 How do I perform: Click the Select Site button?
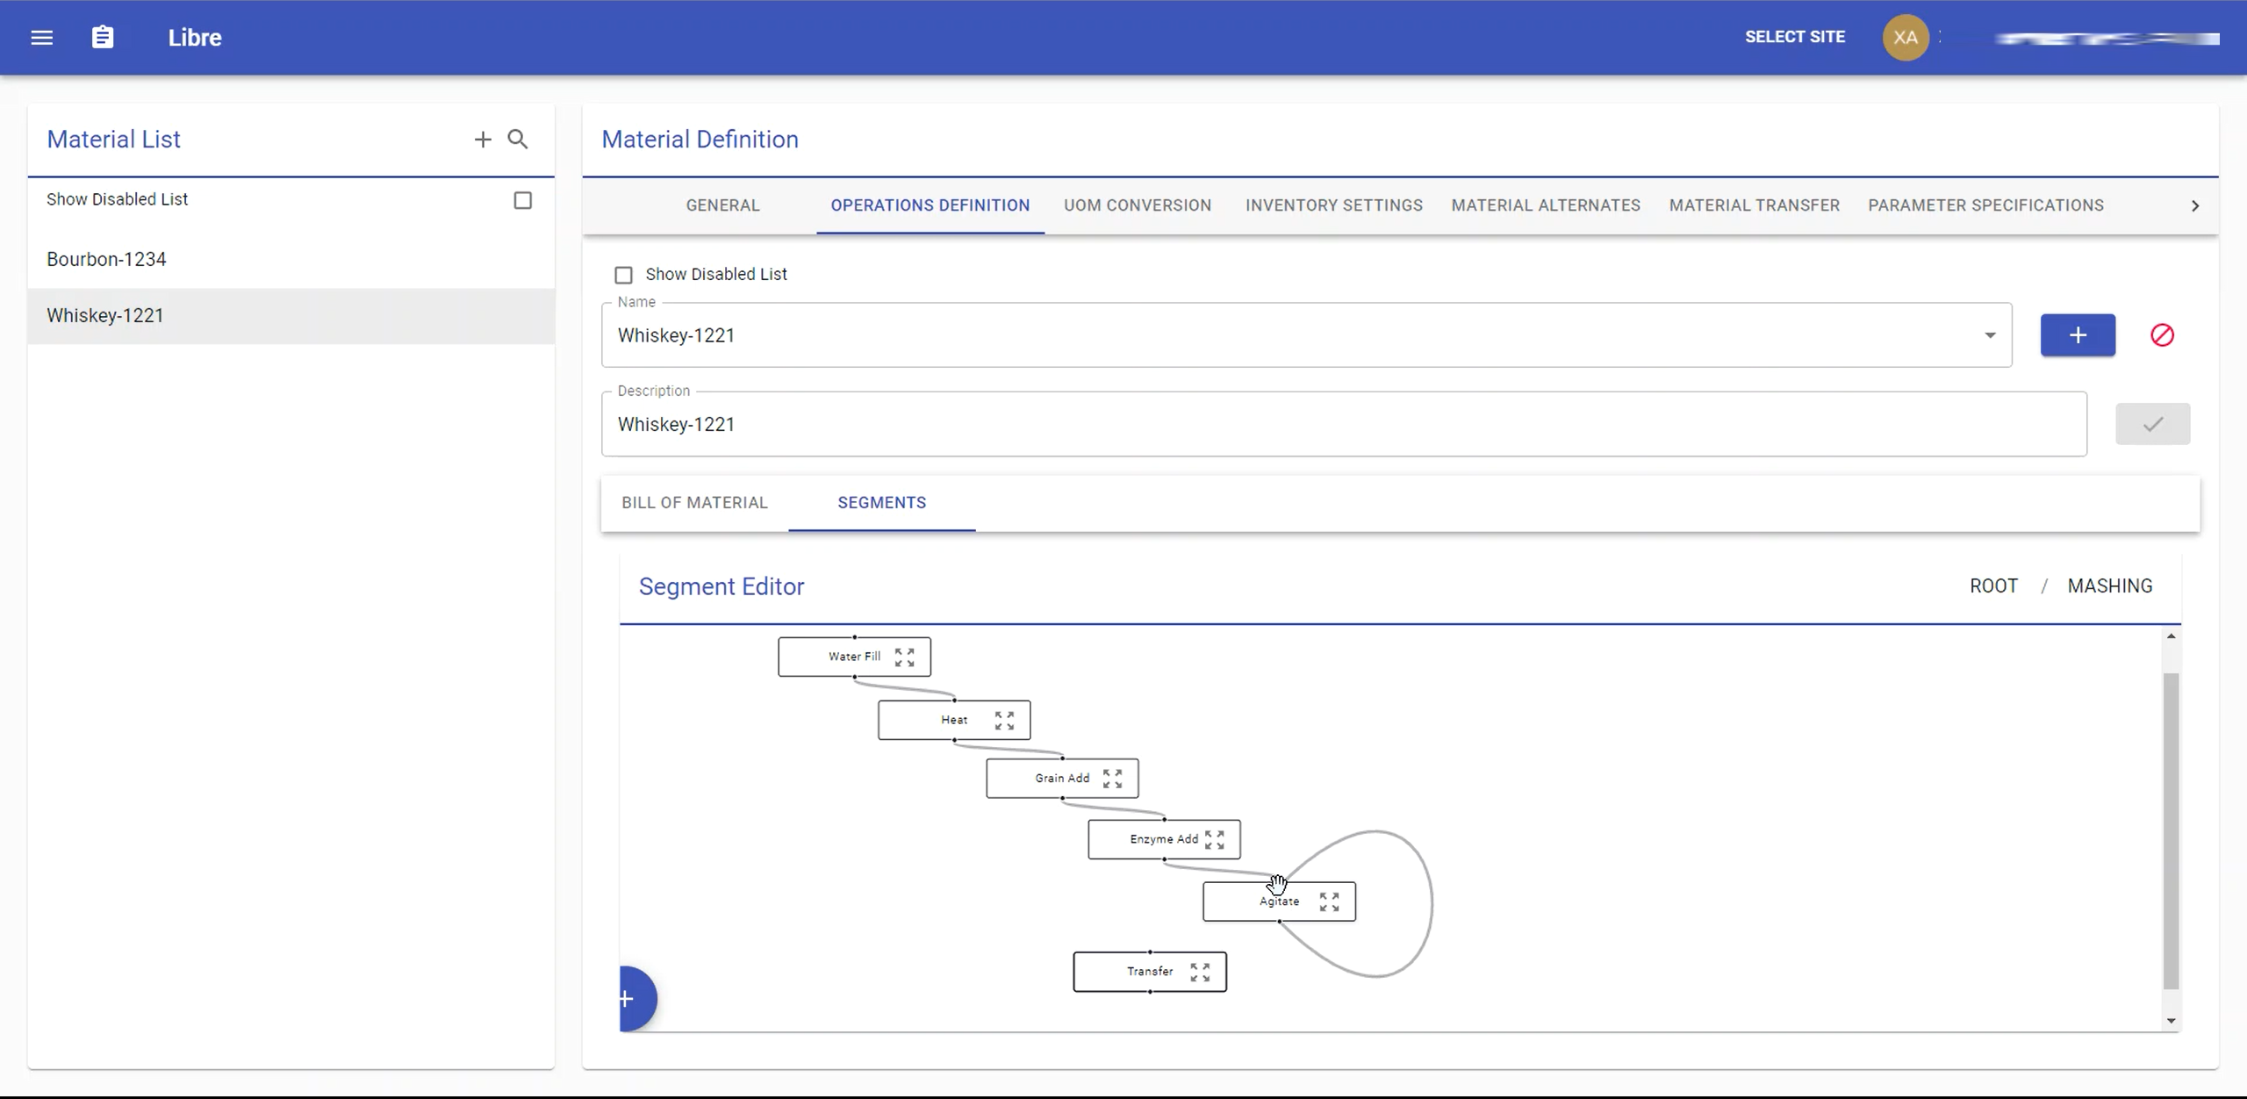point(1794,37)
